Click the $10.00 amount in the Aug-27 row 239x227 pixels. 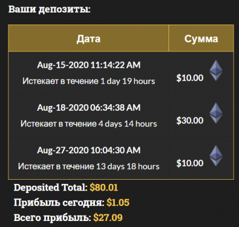190,164
